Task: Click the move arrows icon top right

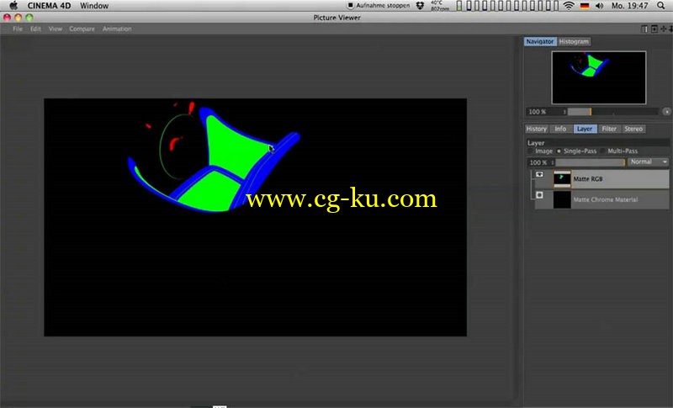Action: pyautogui.click(x=664, y=29)
